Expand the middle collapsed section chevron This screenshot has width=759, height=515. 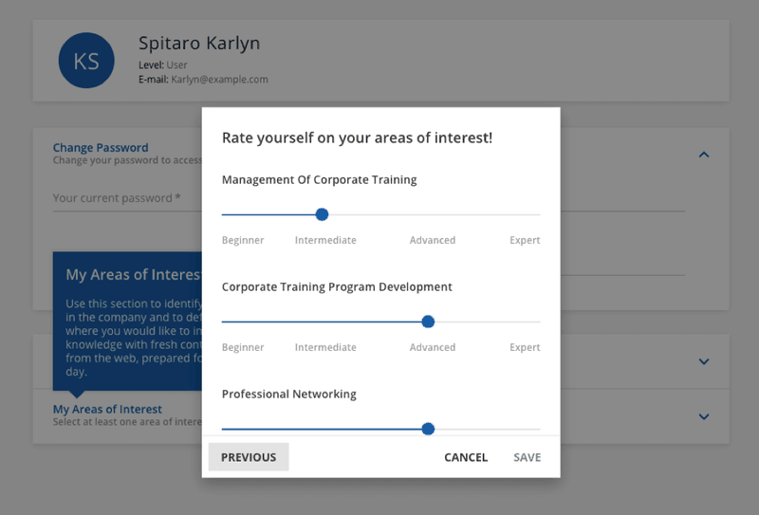pyautogui.click(x=704, y=361)
